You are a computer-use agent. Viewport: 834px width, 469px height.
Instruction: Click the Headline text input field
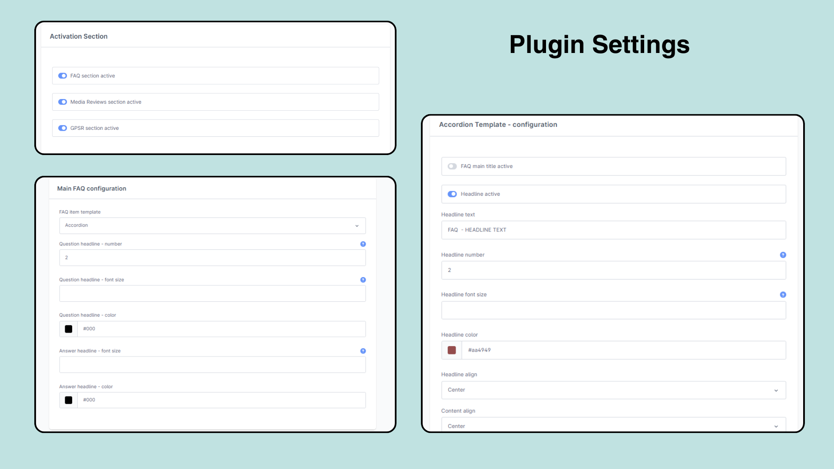(613, 230)
